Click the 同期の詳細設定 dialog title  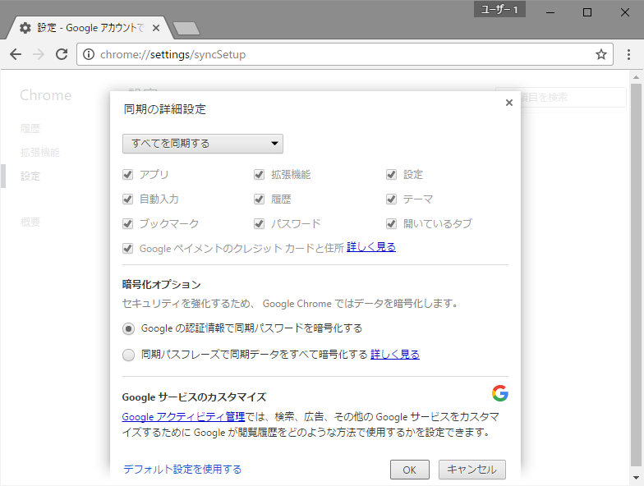pos(164,109)
